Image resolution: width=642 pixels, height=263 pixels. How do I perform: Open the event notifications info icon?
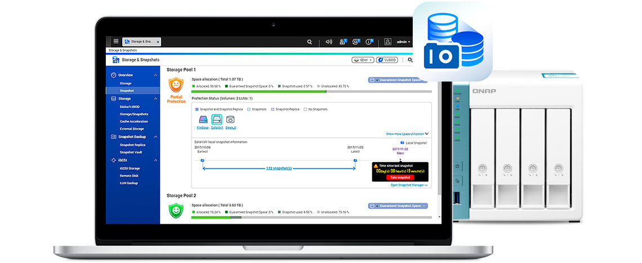369,42
